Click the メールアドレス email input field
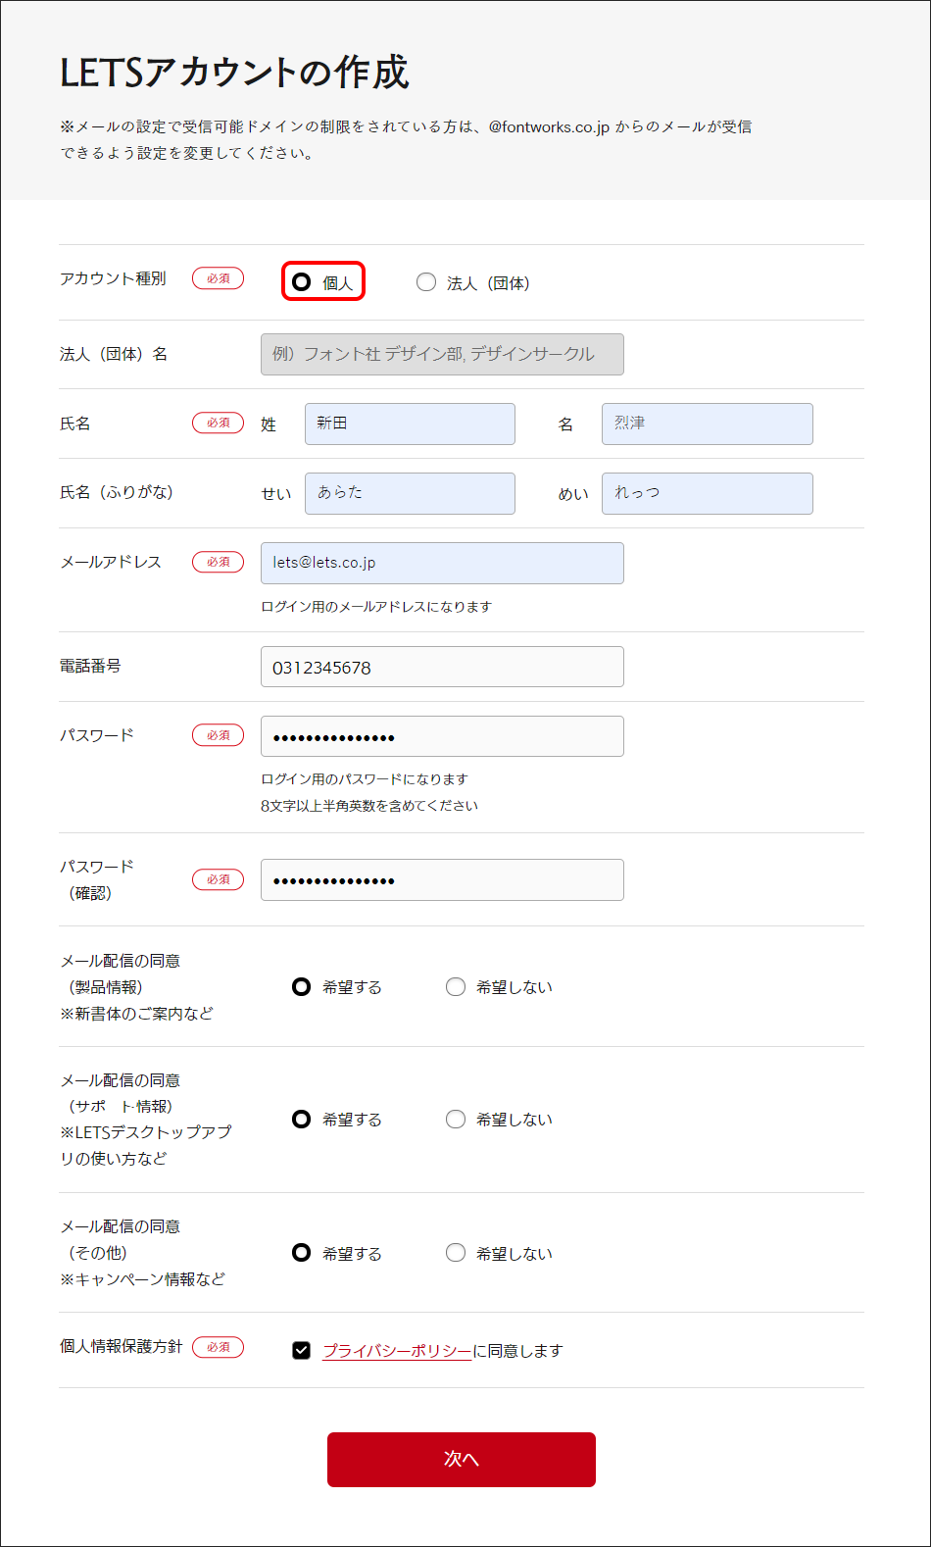This screenshot has width=931, height=1547. (x=442, y=563)
